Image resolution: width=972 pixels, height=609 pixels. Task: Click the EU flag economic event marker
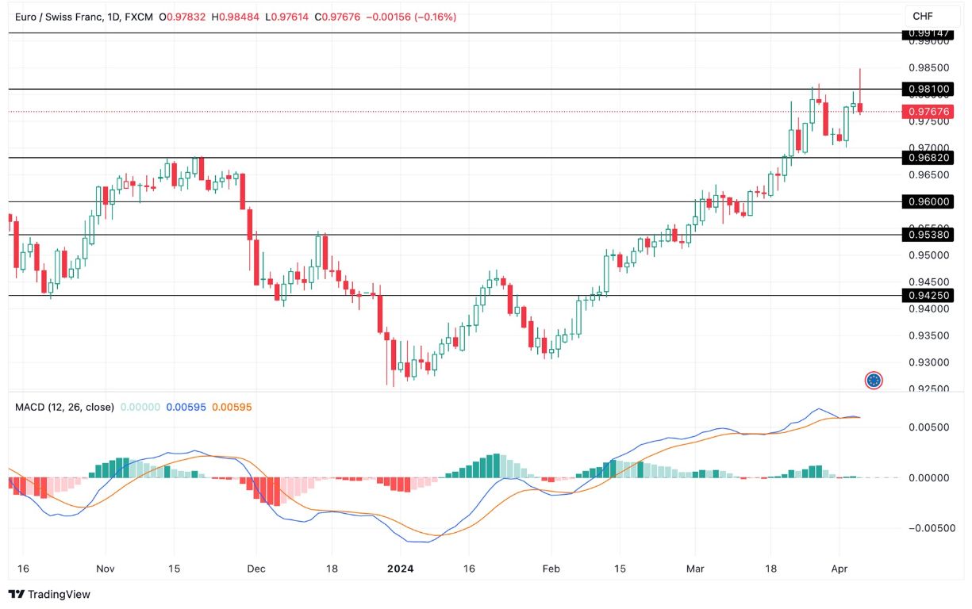[x=873, y=381]
